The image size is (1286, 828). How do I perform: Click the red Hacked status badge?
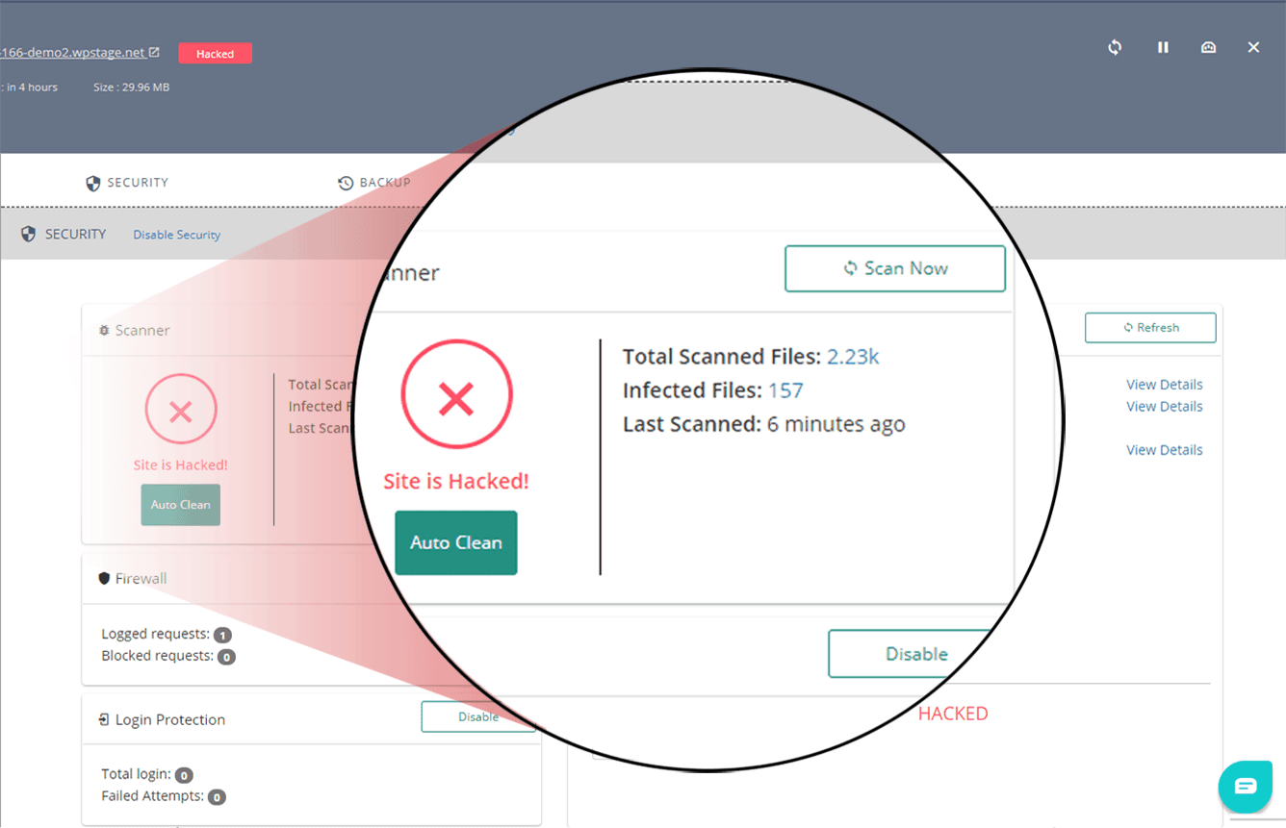point(215,54)
